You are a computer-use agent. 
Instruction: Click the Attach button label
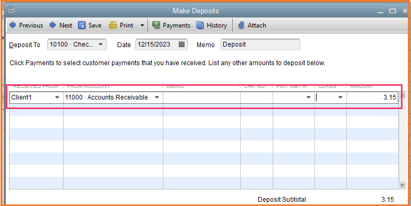click(x=257, y=25)
